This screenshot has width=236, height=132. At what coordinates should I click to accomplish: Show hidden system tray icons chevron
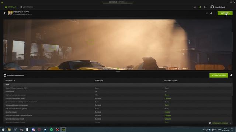coord(204,129)
